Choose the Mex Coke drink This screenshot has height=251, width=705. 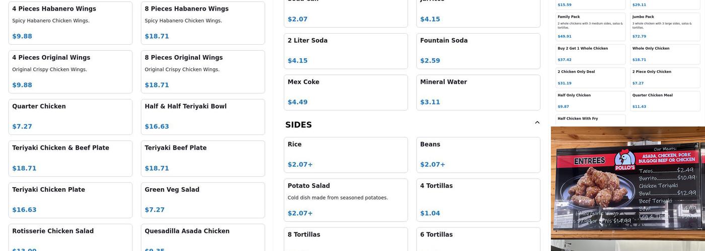[x=345, y=92]
